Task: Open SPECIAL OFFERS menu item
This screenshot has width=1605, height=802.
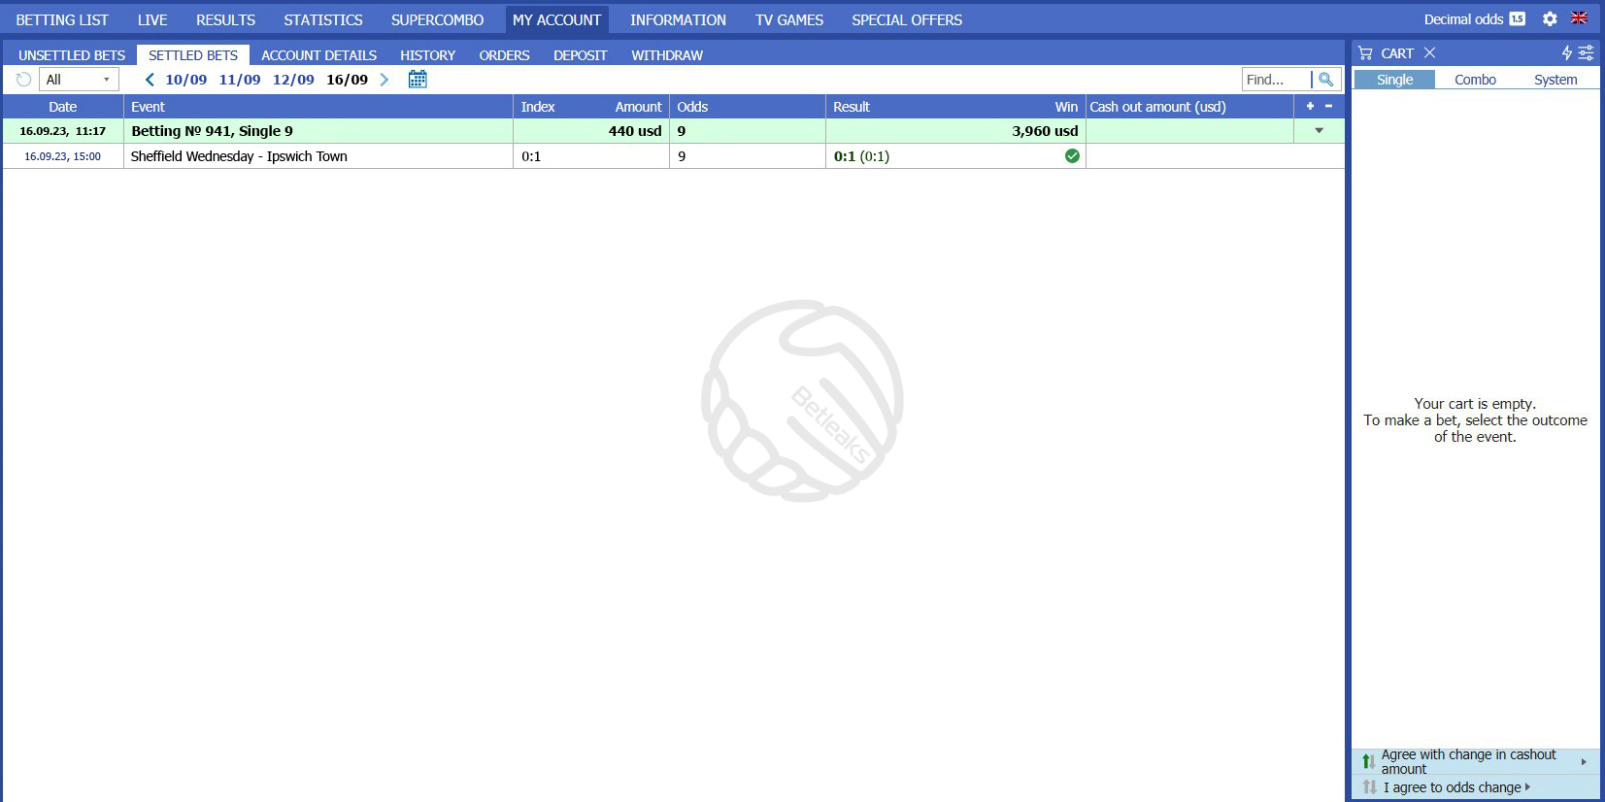Action: tap(907, 19)
